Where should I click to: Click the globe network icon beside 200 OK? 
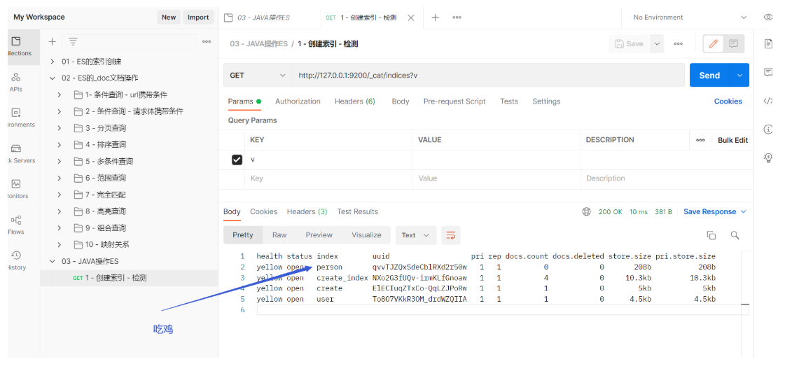[587, 212]
